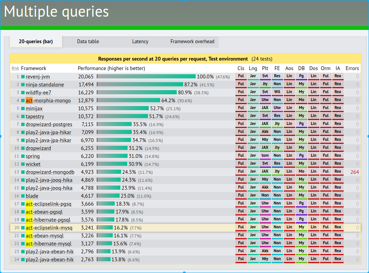Click the Cls column header

tap(241, 69)
